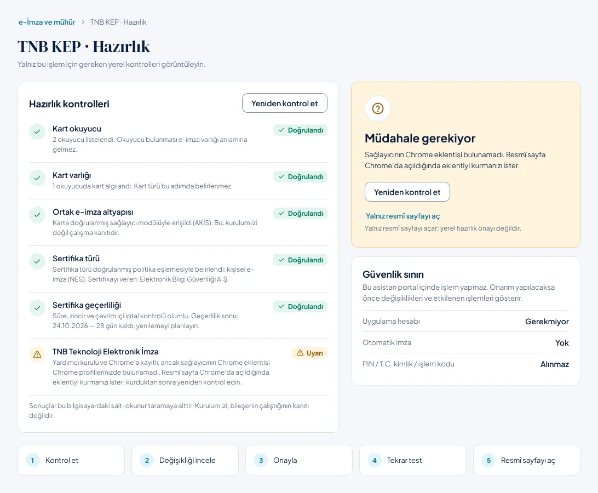Image resolution: width=598 pixels, height=493 pixels.
Task: Click Yeniden kontrol et in Hazırlık kontrolleri
Action: (285, 103)
